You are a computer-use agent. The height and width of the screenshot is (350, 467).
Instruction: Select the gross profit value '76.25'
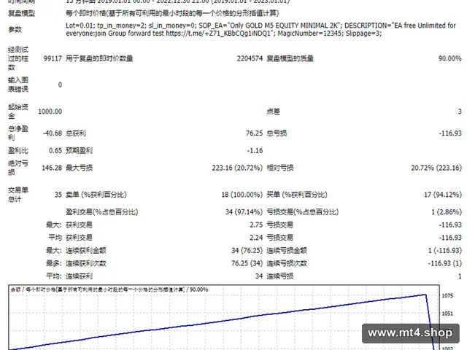pyautogui.click(x=254, y=133)
